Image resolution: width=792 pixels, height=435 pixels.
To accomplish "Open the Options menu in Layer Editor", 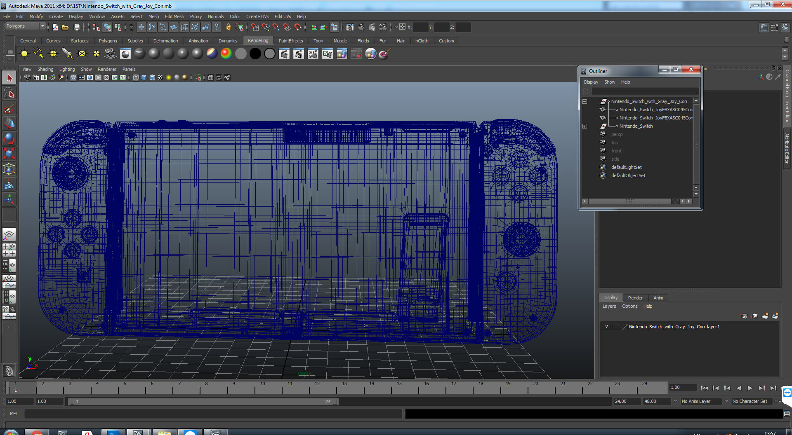I will (x=629, y=306).
